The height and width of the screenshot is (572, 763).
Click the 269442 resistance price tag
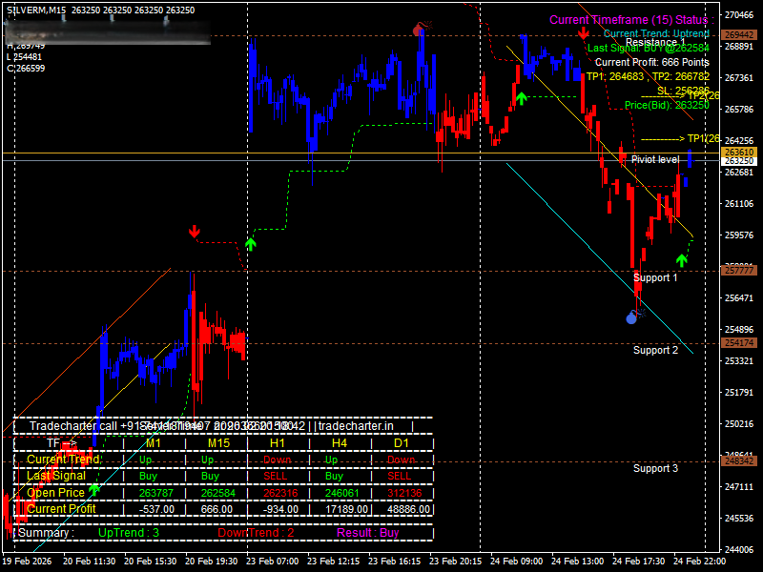pyautogui.click(x=739, y=35)
